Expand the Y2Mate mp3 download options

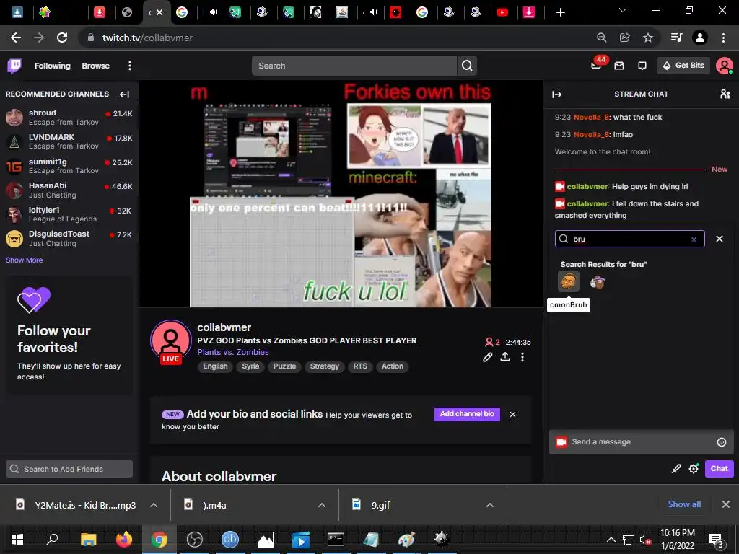click(x=154, y=505)
